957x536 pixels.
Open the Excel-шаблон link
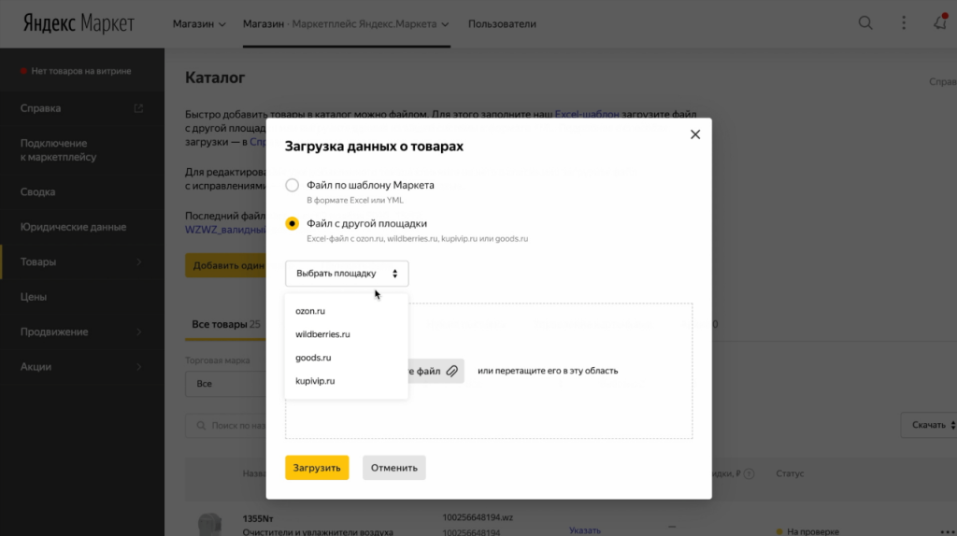click(x=587, y=114)
